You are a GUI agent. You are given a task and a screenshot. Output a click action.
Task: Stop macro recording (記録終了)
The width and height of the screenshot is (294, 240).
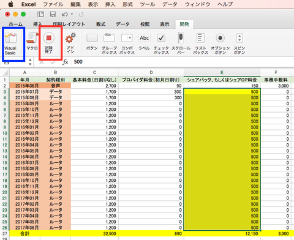click(x=49, y=43)
